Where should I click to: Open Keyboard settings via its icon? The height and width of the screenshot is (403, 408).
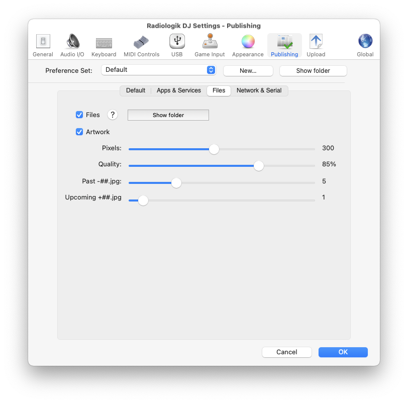tap(104, 41)
